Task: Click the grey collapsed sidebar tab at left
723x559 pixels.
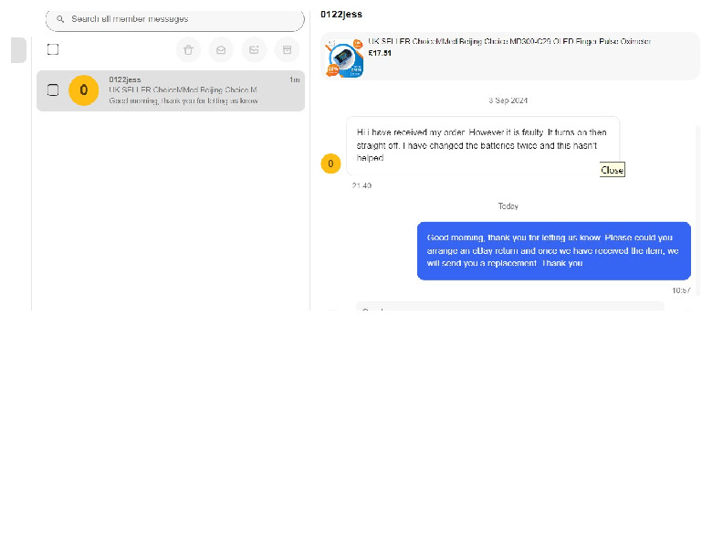Action: point(18,51)
